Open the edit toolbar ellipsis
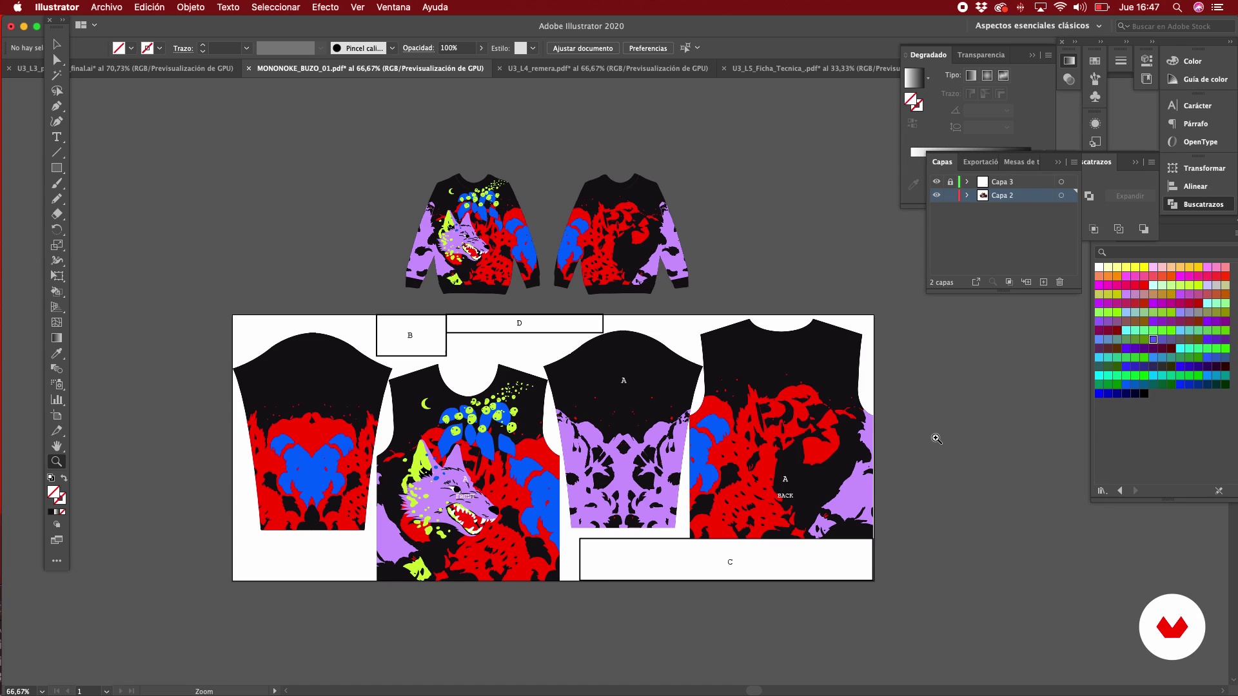 click(x=57, y=561)
